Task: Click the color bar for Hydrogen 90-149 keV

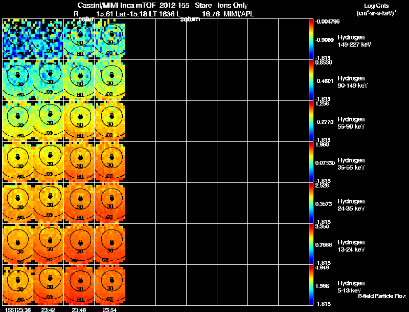Action: click(311, 80)
